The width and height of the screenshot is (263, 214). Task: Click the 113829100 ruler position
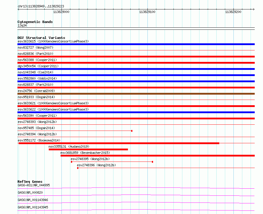147,12
